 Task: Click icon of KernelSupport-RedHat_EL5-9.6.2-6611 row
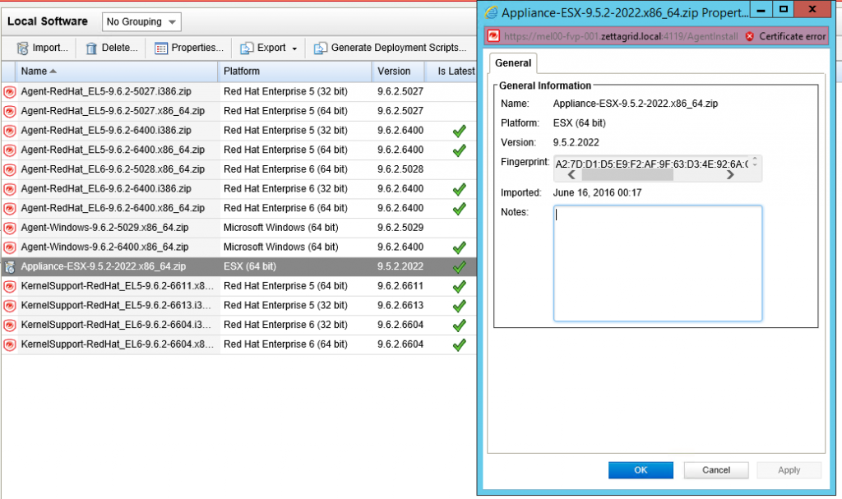(10, 286)
